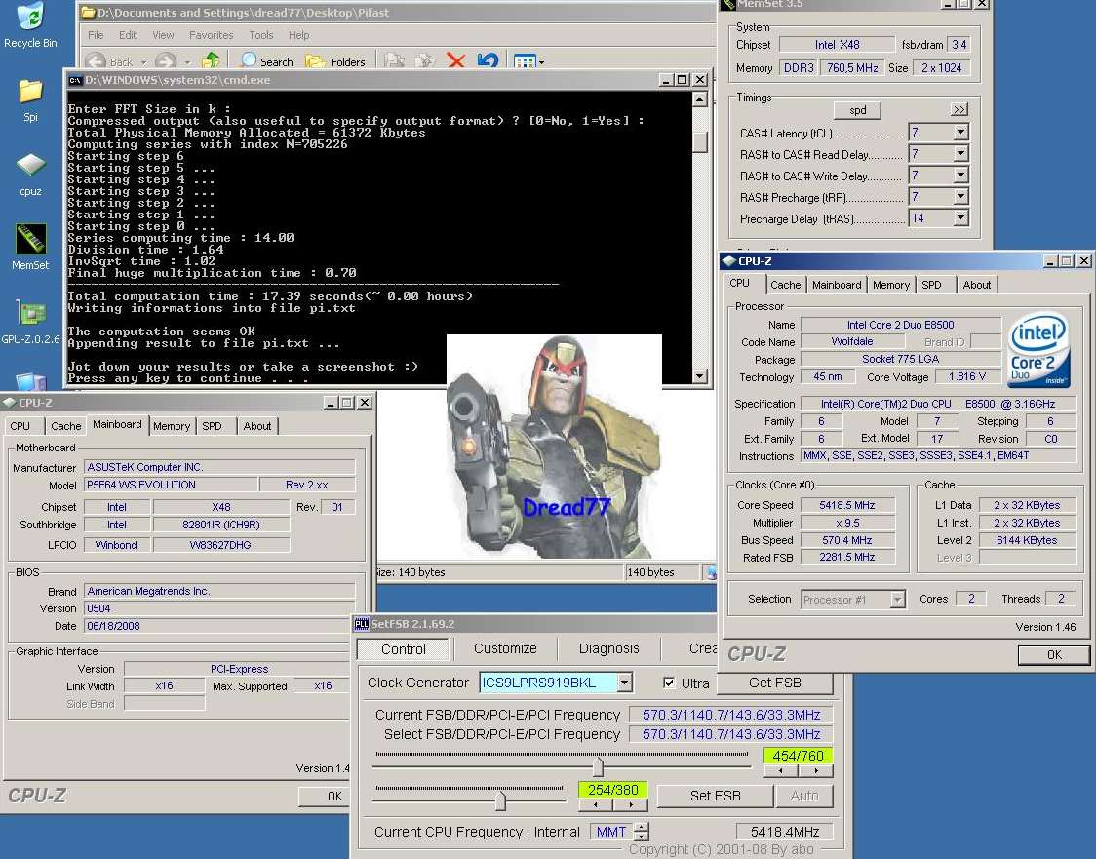Open the RAS# to CAS# Write Delay dropdown
The image size is (1096, 859).
961,176
